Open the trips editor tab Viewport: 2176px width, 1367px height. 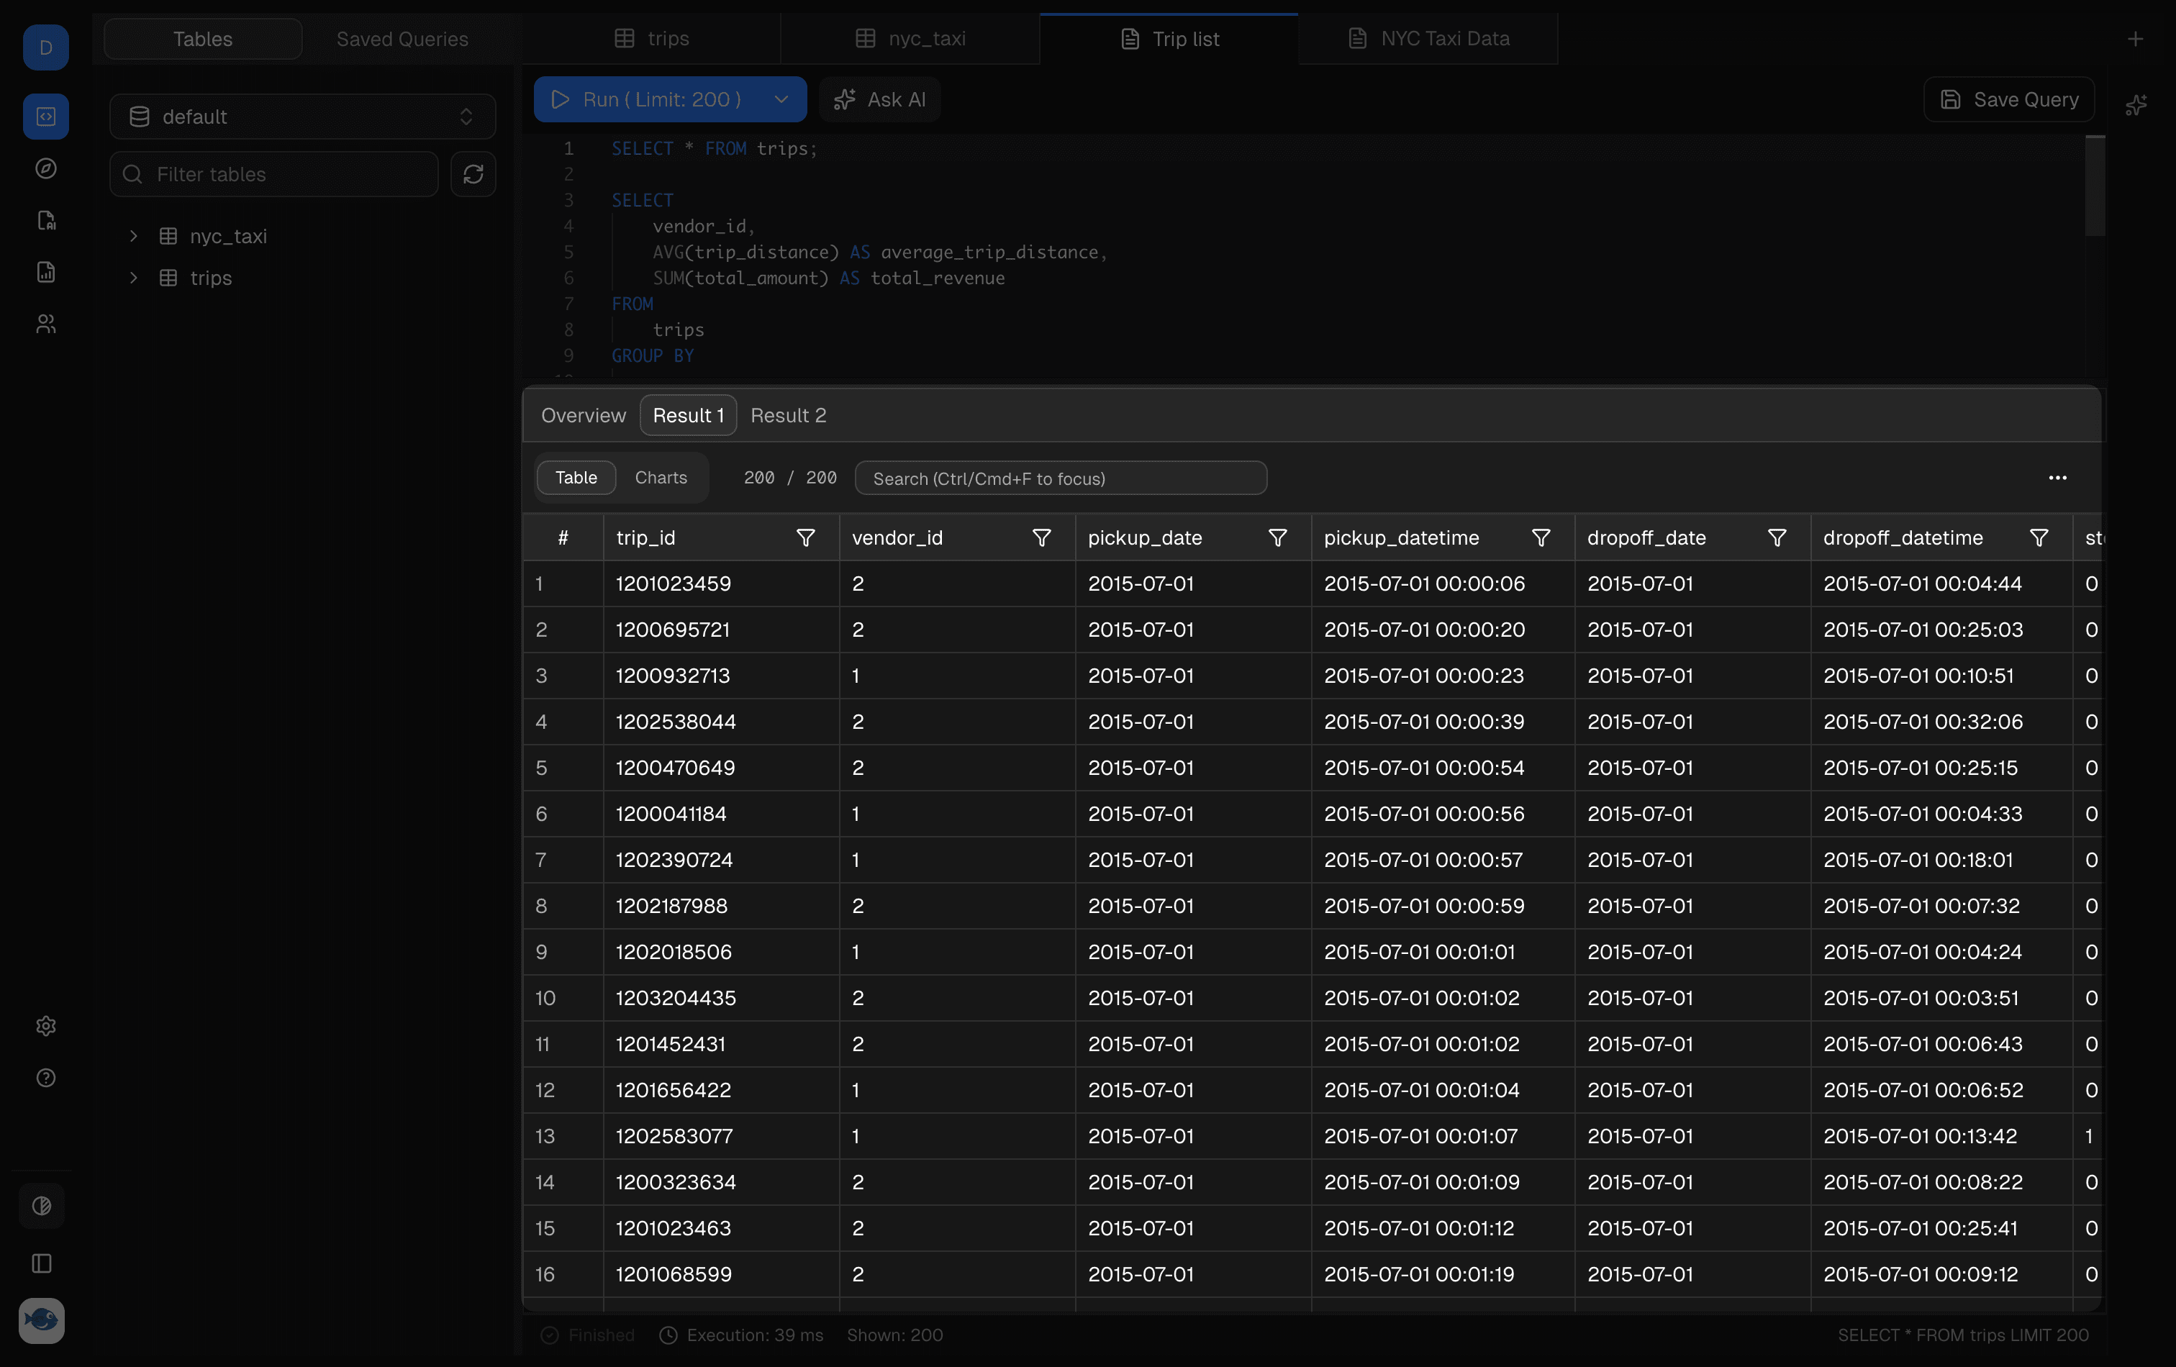[x=651, y=39]
